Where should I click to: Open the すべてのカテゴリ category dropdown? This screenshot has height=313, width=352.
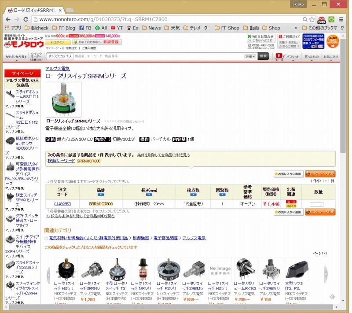60,56
